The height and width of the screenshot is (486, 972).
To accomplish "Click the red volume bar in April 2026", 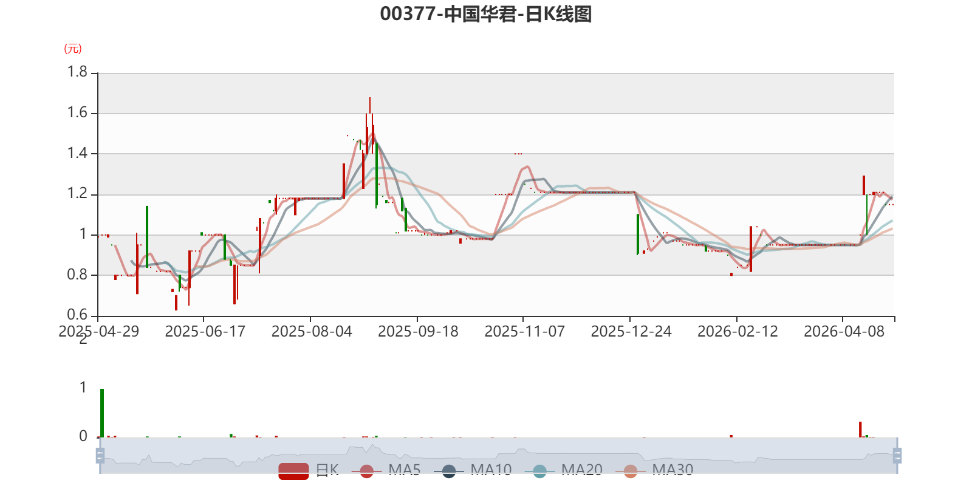I will coord(860,430).
